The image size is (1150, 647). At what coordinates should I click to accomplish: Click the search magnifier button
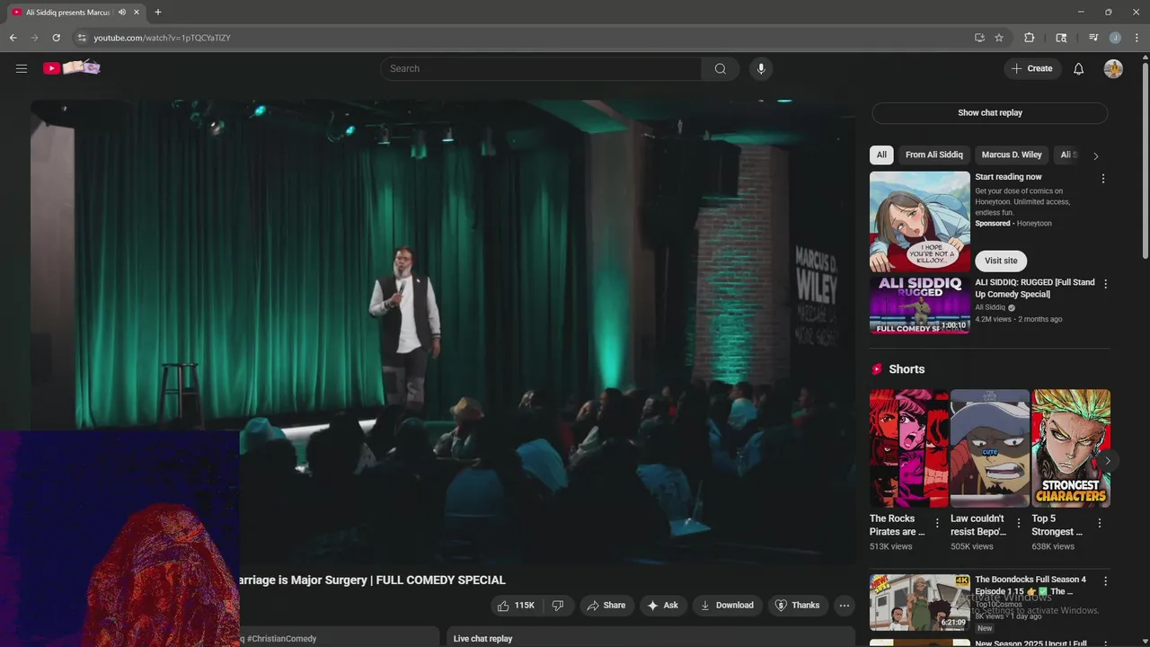click(721, 68)
